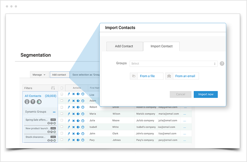Click the pie chart icon in Isabell's row
Viewport: 247px width, 162px height.
78,127
